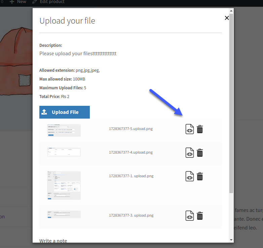Preview file 1728367377-1. upload.png
The image size is (263, 248).
(x=190, y=176)
